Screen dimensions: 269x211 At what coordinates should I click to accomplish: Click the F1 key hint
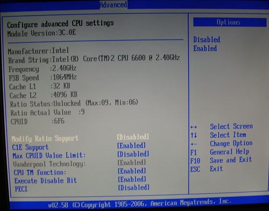[194, 153]
